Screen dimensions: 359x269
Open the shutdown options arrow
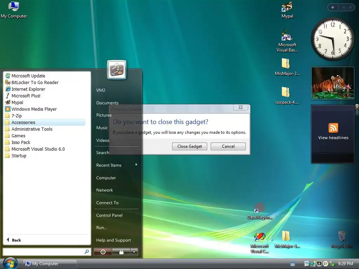tap(134, 252)
